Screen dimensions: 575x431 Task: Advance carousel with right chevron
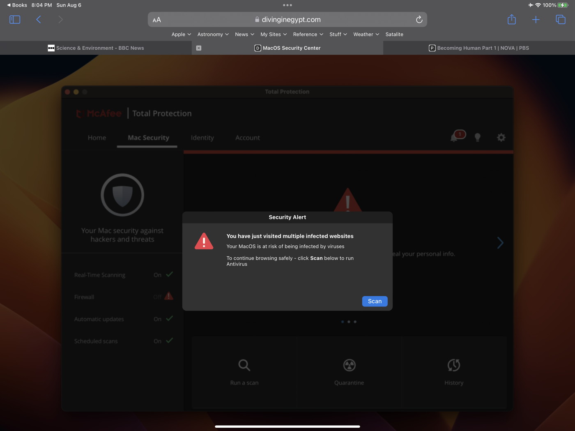[500, 243]
